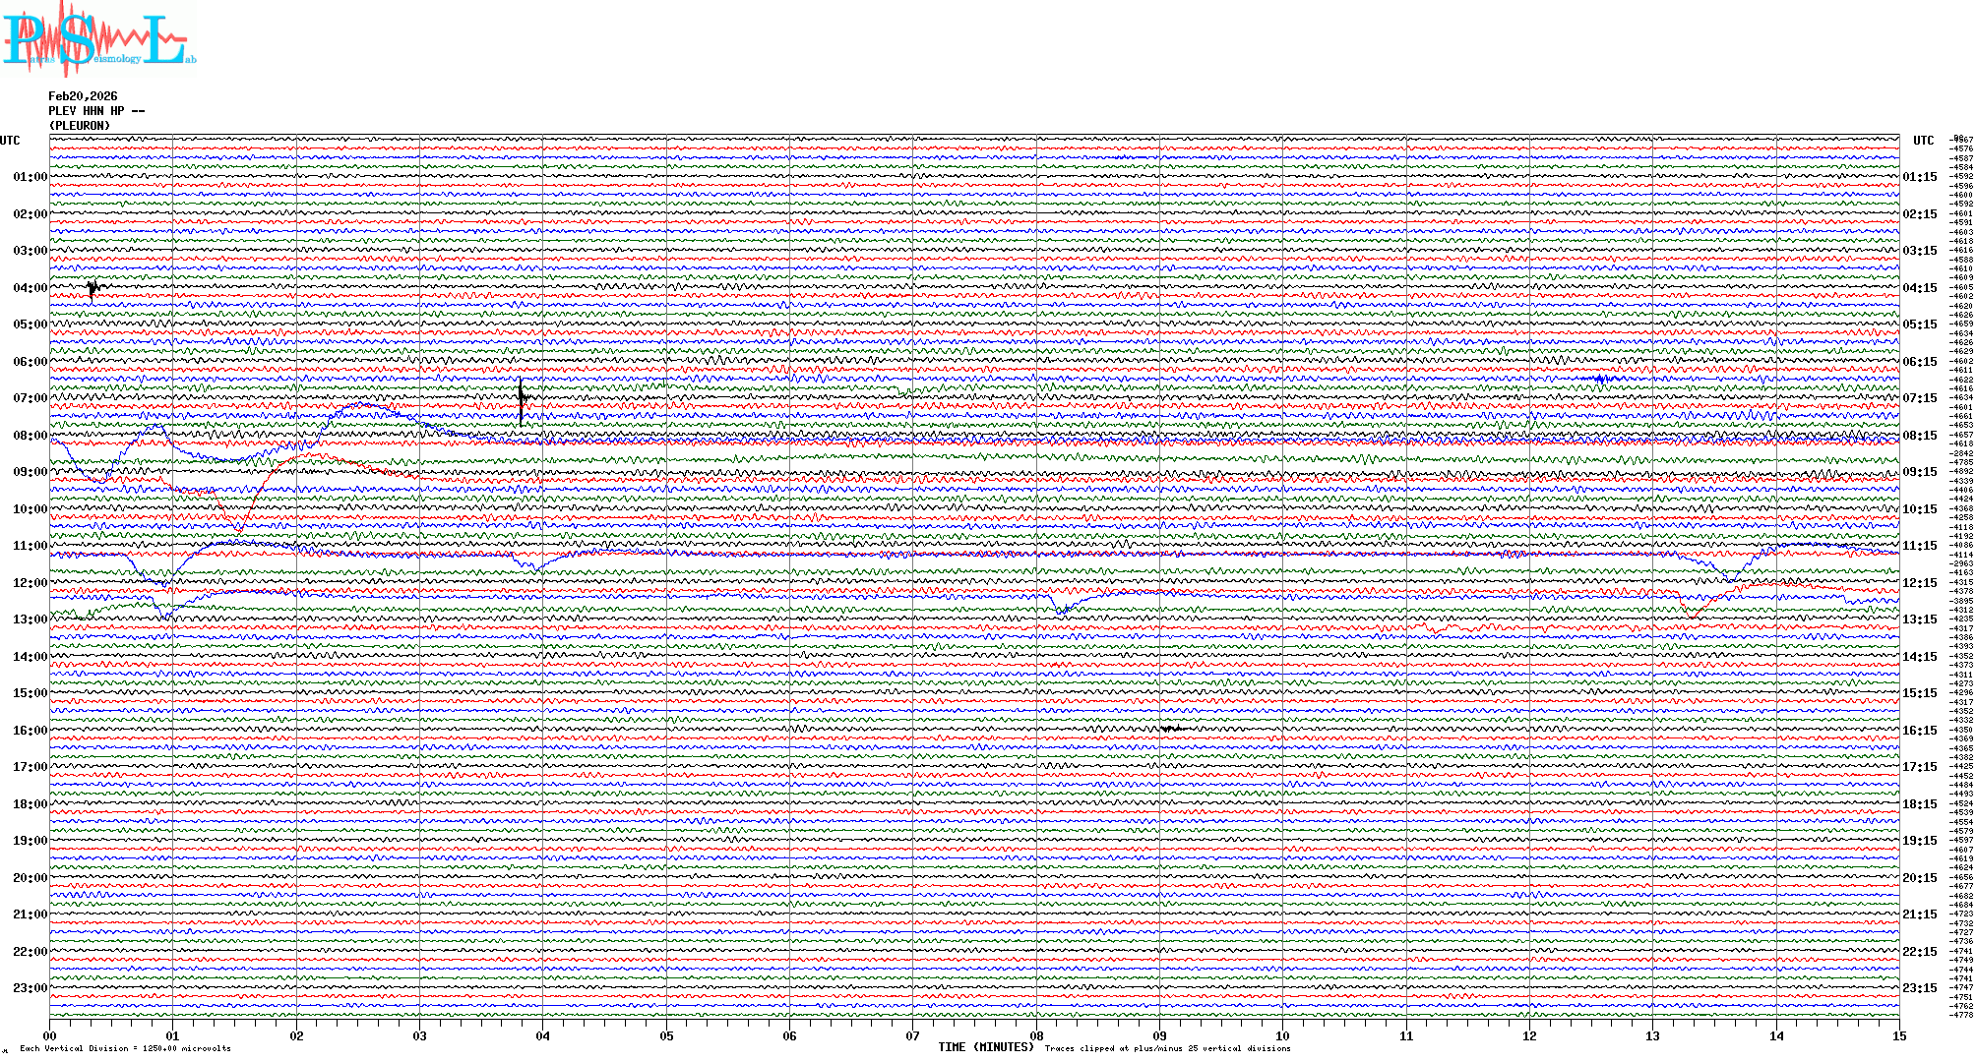Image resolution: width=1978 pixels, height=1062 pixels.
Task: Click minute 15 on bottom axis
Action: tap(1898, 1036)
